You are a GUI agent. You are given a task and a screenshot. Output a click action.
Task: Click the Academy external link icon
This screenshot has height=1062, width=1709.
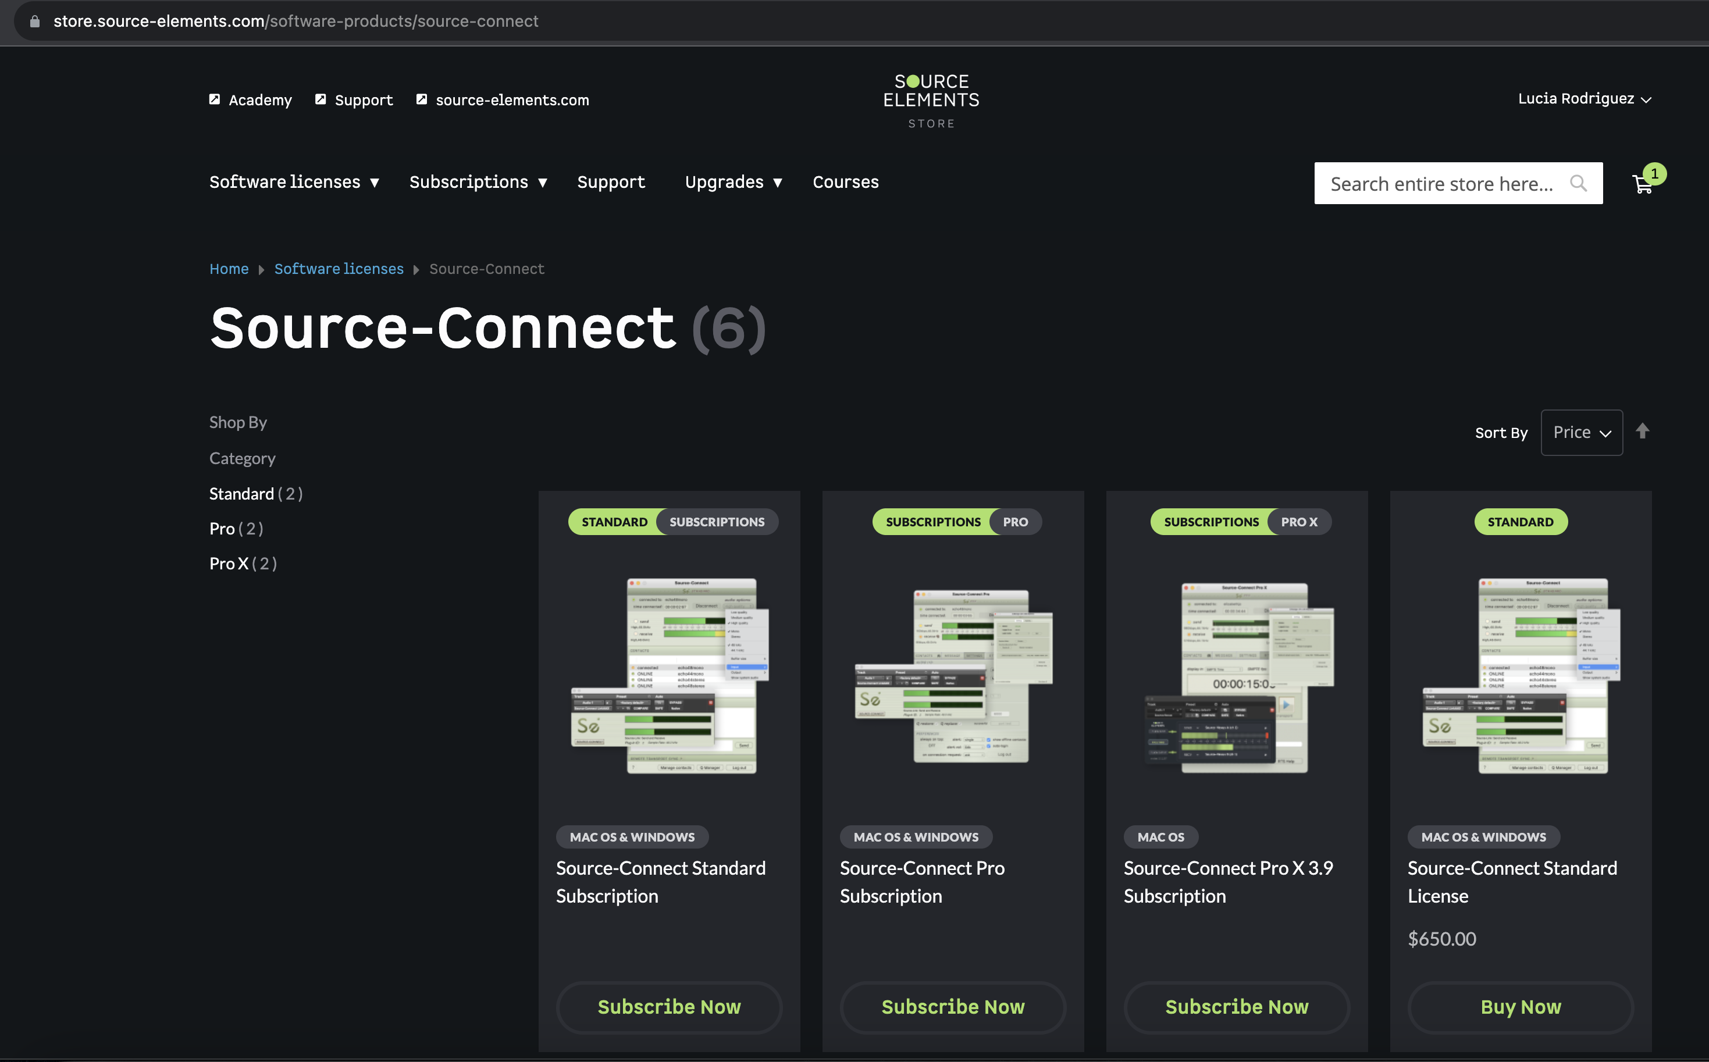(214, 99)
